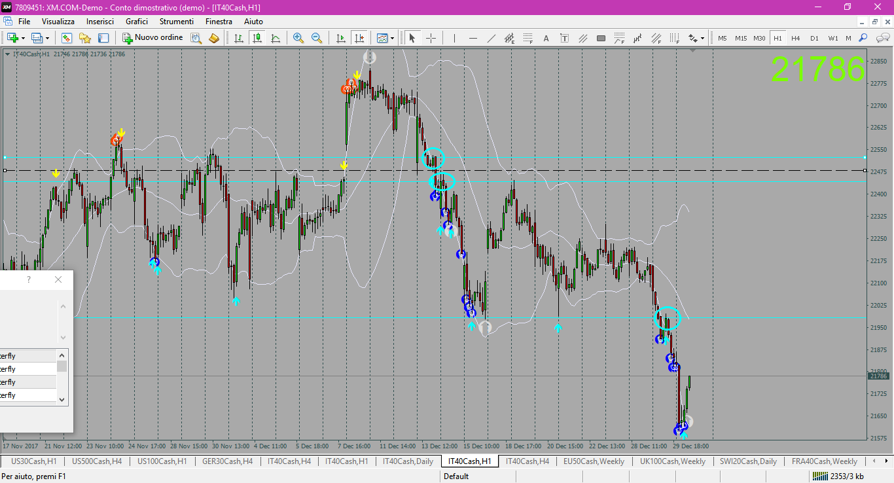The width and height of the screenshot is (894, 483).
Task: Draw a vertical line
Action: coord(454,38)
